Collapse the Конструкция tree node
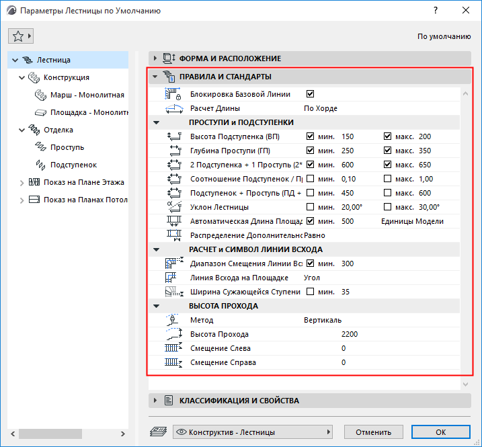Screen dimensions: 482x447 [22, 78]
